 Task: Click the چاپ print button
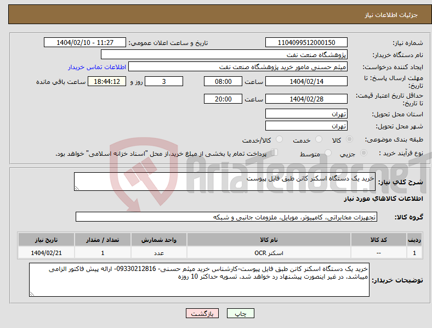pos(241,313)
